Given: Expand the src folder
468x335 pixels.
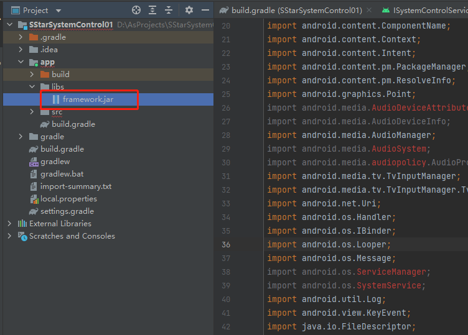Looking at the screenshot, I should click(32, 112).
